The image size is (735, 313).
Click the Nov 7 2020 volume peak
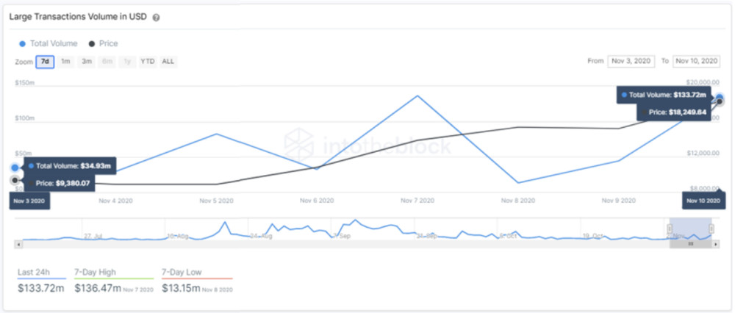[417, 96]
